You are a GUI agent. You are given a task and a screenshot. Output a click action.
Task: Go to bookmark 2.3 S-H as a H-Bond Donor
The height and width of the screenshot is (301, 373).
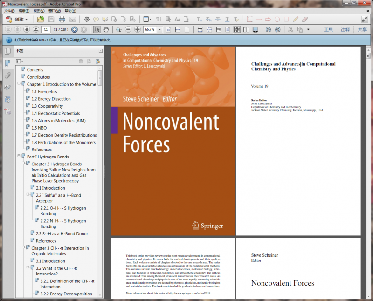(x=62, y=234)
